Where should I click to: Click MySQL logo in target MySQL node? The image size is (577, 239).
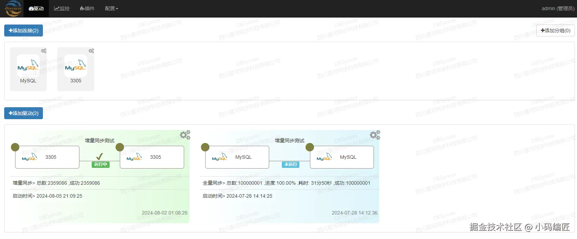point(324,157)
